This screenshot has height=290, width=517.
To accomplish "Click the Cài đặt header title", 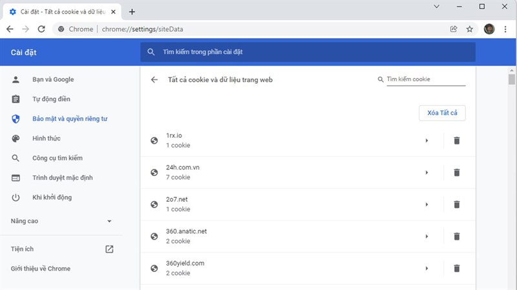I will pos(23,52).
